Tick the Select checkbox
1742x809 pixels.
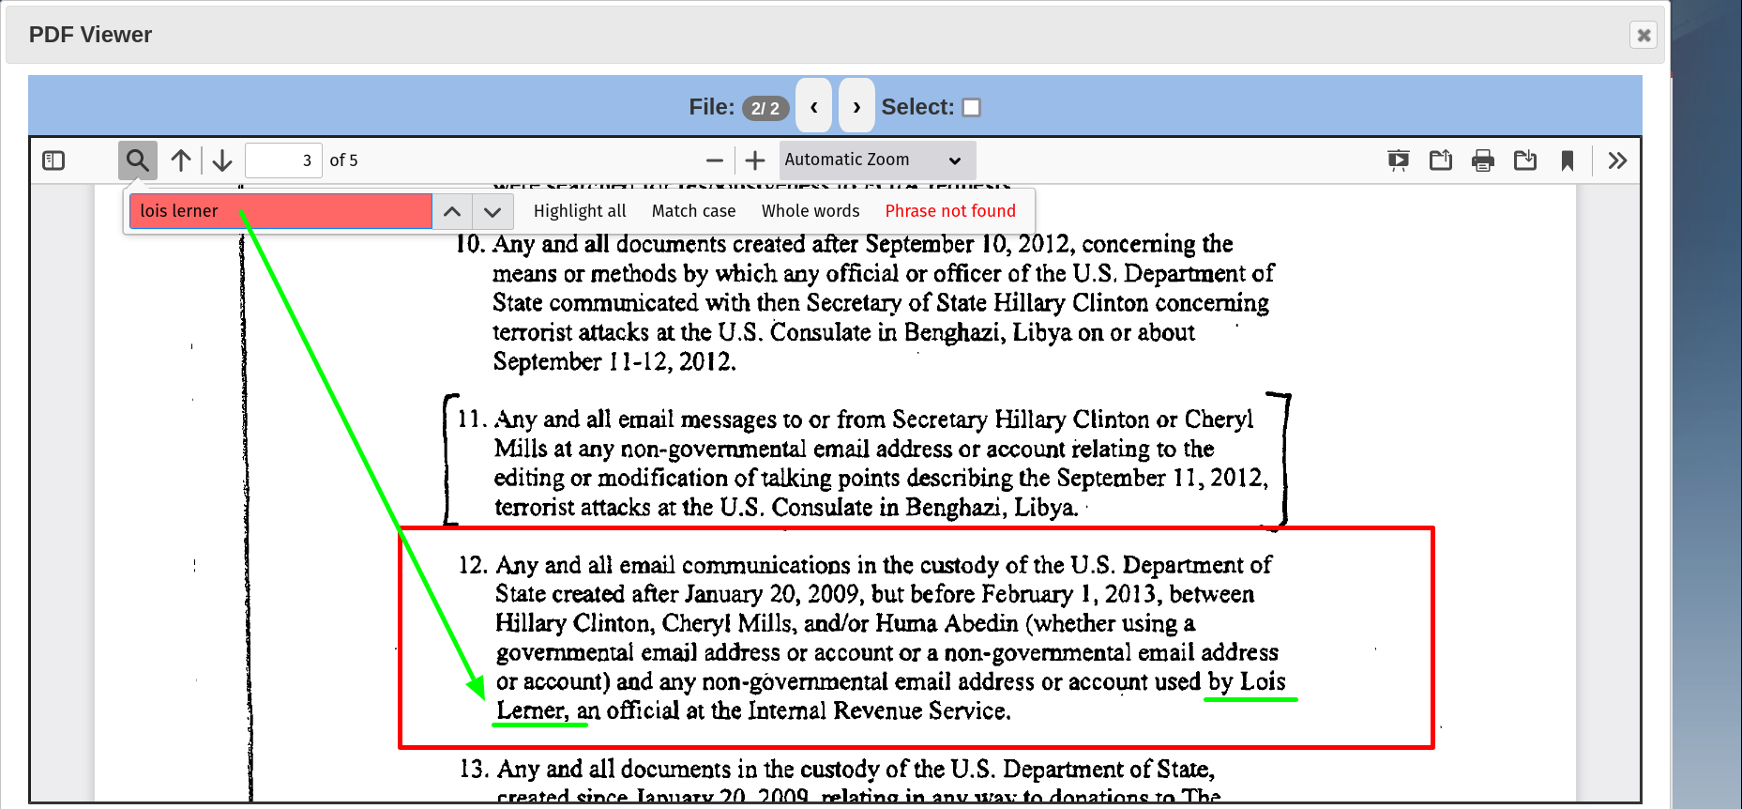972,107
